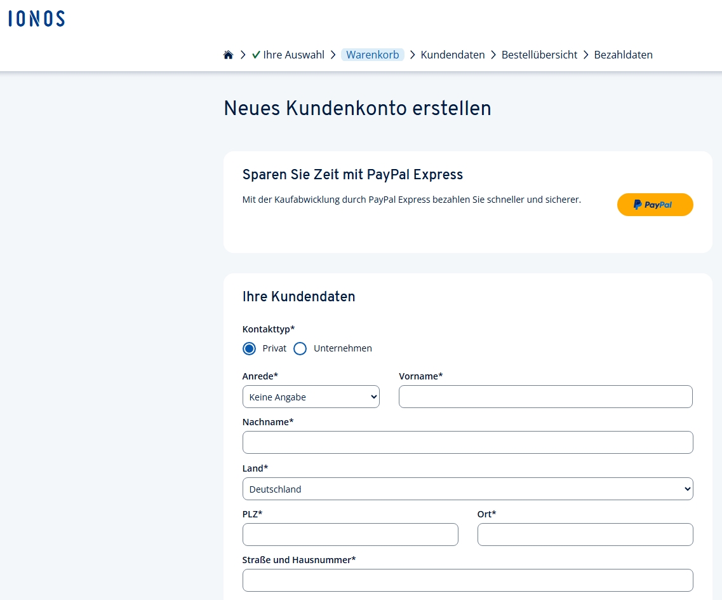Select the Privat contact type
This screenshot has width=722, height=600.
coord(249,348)
